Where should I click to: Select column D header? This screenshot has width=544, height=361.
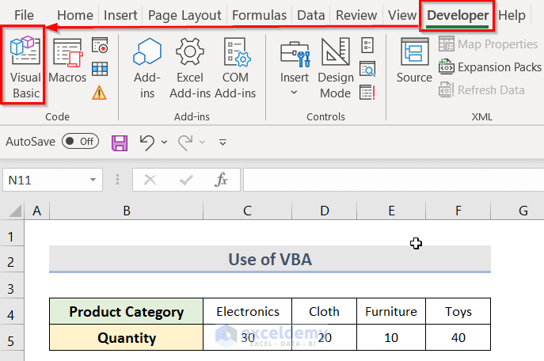coord(325,210)
